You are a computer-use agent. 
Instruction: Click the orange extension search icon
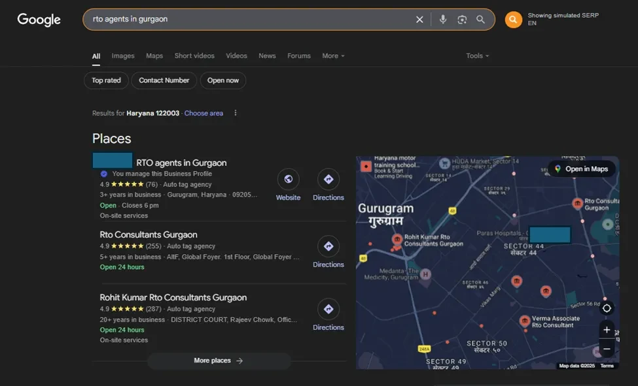click(514, 20)
